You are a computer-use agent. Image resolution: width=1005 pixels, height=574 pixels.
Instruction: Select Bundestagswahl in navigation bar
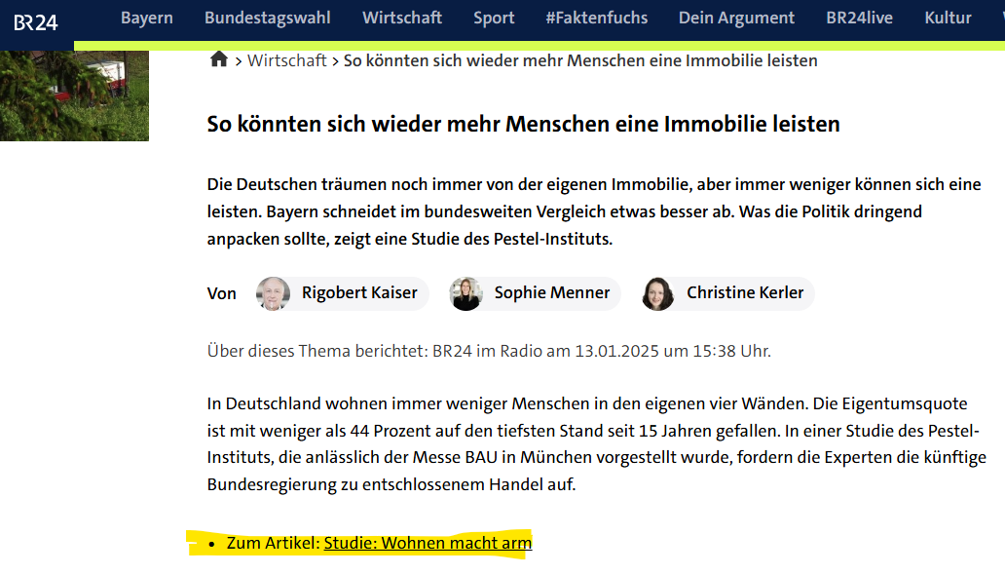click(x=267, y=18)
